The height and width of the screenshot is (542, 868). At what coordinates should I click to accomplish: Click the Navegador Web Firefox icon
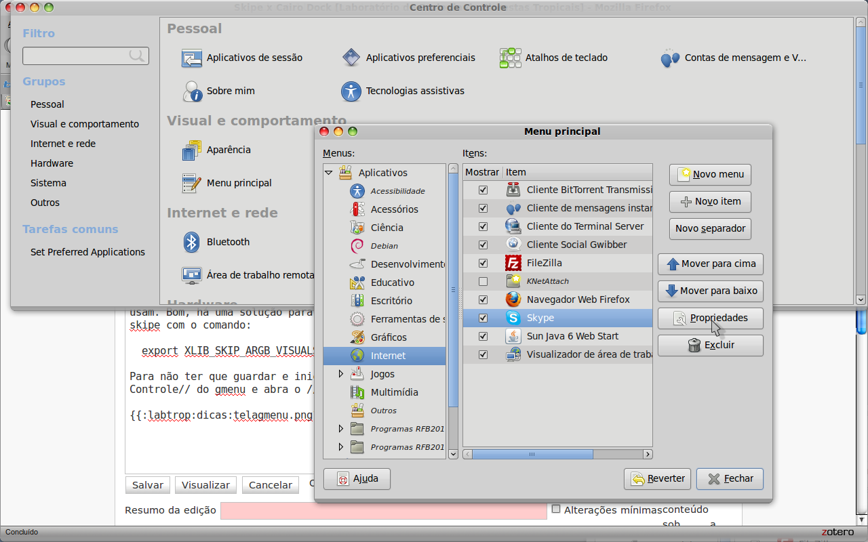tap(513, 299)
